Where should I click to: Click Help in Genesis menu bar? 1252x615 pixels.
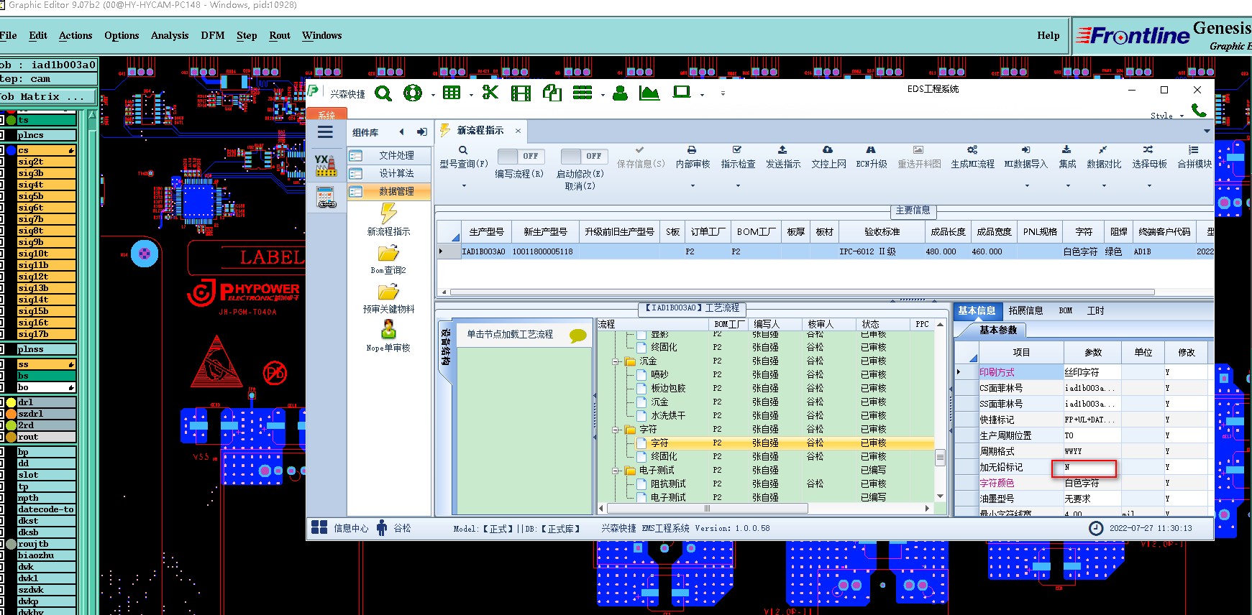(1048, 35)
